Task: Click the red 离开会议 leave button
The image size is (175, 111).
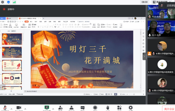Action: [168, 109]
